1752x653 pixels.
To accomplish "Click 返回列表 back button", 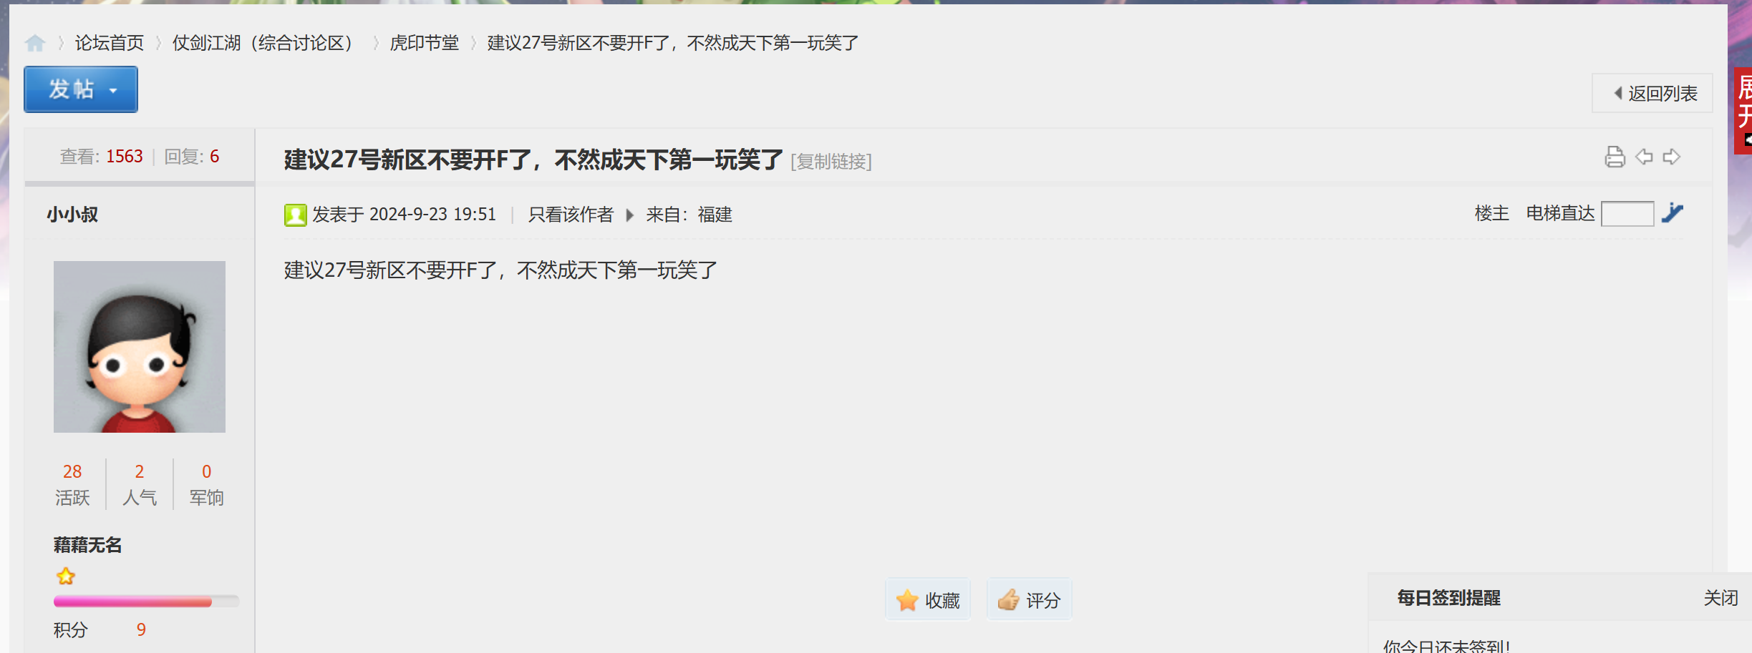I will pyautogui.click(x=1652, y=93).
